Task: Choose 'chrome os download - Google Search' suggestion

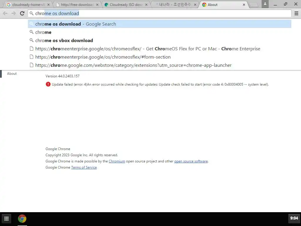Action: pyautogui.click(x=160, y=24)
